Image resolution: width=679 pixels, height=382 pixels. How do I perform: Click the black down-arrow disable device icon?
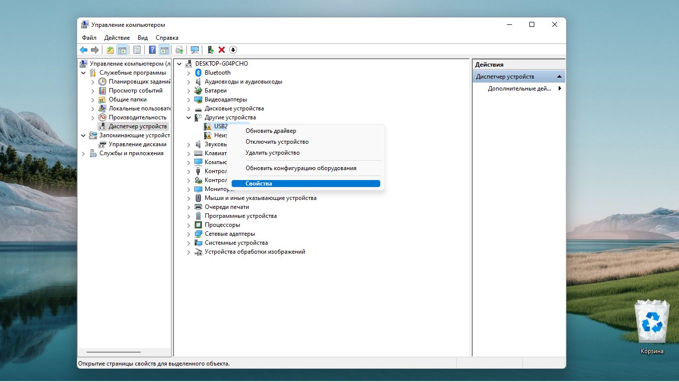[233, 50]
